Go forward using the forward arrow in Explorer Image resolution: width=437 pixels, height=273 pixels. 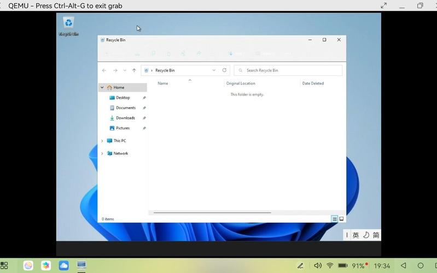[x=115, y=70]
